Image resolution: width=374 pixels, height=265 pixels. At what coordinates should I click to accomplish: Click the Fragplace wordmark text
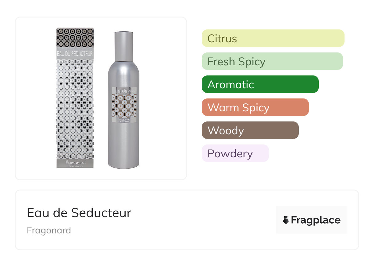point(316,220)
